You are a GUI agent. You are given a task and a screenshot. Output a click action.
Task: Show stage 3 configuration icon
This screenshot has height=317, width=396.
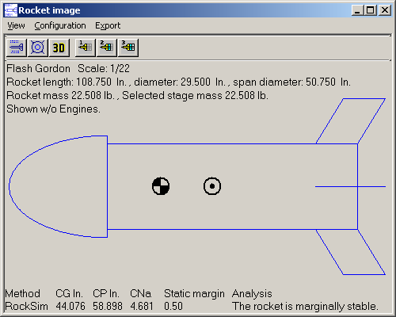tap(128, 48)
